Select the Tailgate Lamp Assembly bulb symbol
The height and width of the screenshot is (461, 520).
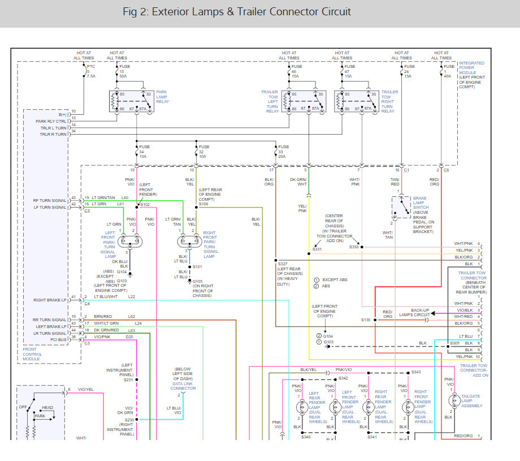[452, 400]
